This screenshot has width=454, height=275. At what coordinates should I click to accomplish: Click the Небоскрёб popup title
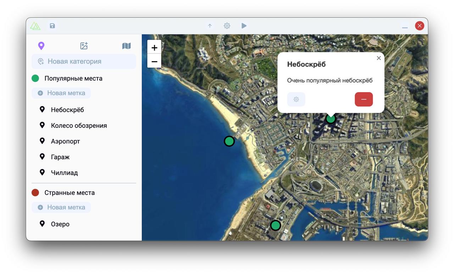pyautogui.click(x=306, y=64)
